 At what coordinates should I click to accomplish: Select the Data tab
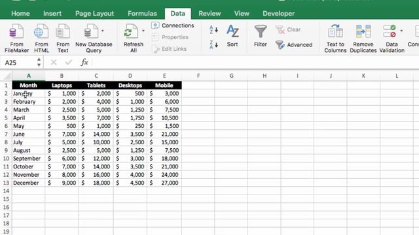[177, 13]
